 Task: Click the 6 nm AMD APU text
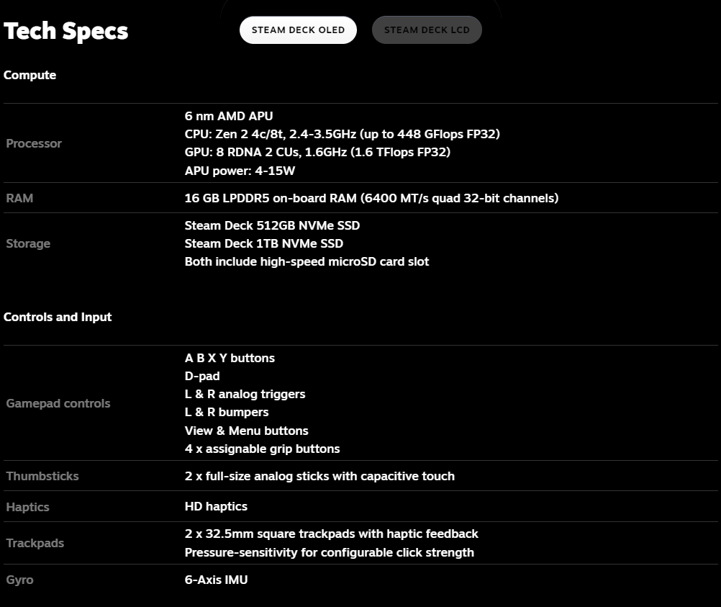coord(229,116)
